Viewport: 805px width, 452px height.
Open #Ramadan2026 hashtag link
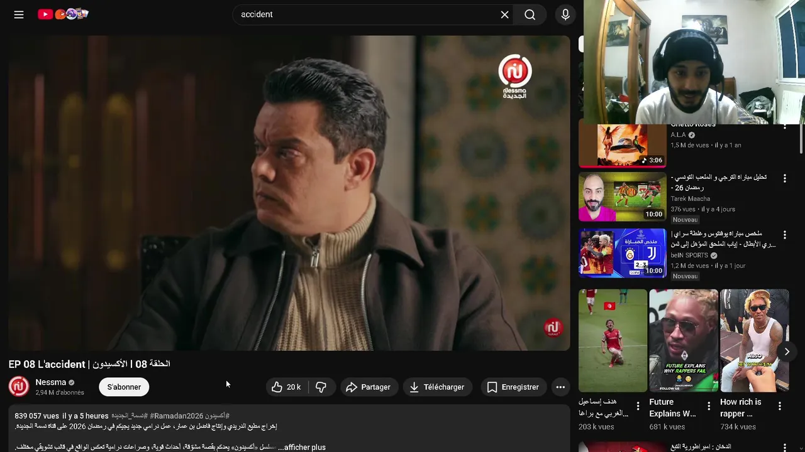pyautogui.click(x=177, y=416)
